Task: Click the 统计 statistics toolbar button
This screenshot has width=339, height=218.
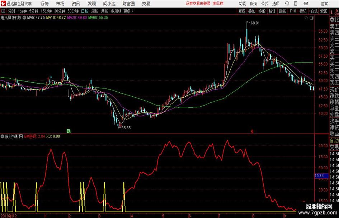Action: (x=272, y=11)
